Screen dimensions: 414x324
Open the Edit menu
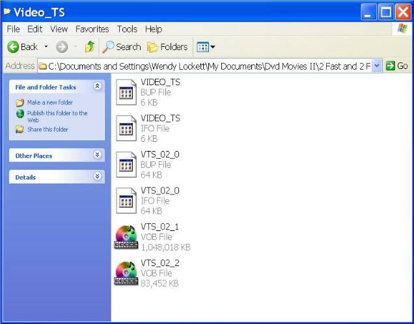35,29
